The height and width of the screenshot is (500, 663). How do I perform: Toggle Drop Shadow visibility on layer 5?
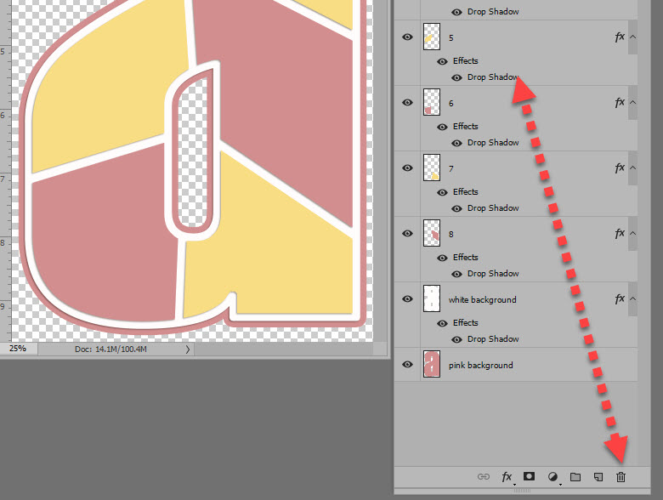tap(456, 77)
